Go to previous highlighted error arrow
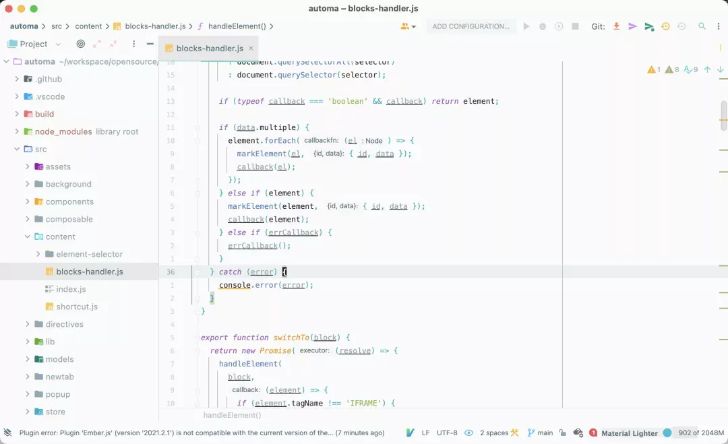 pyautogui.click(x=707, y=69)
